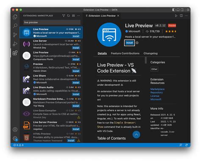Customize layout icon in title bar
This screenshot has height=161, width=201.
188,10
